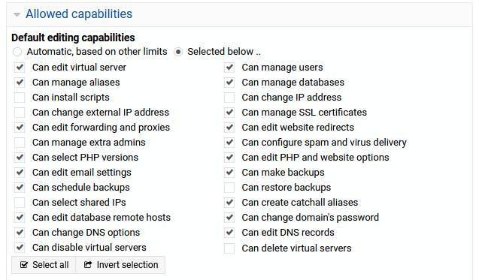Enable Can install scripts checkbox

point(20,98)
